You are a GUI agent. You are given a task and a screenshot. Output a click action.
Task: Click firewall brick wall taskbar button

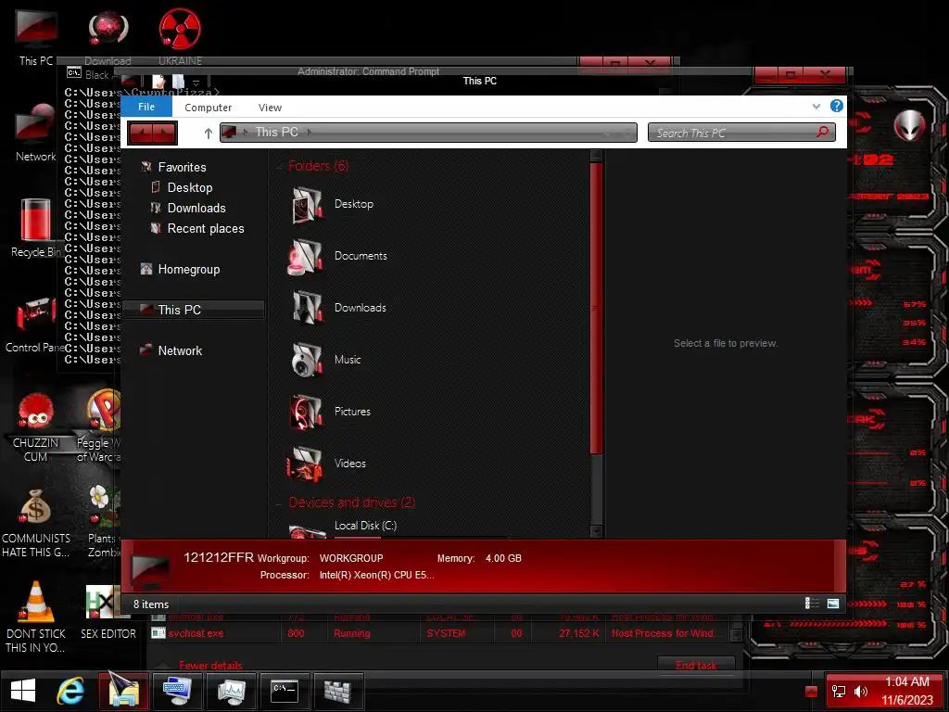click(x=337, y=690)
